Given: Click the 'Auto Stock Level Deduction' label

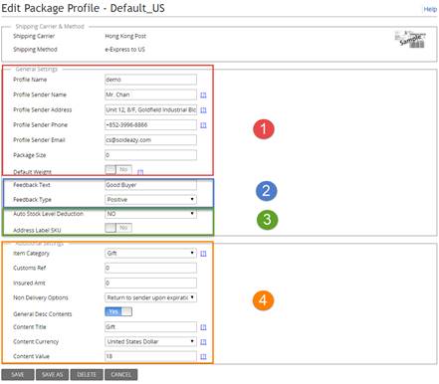Looking at the screenshot, I should pyautogui.click(x=48, y=214).
